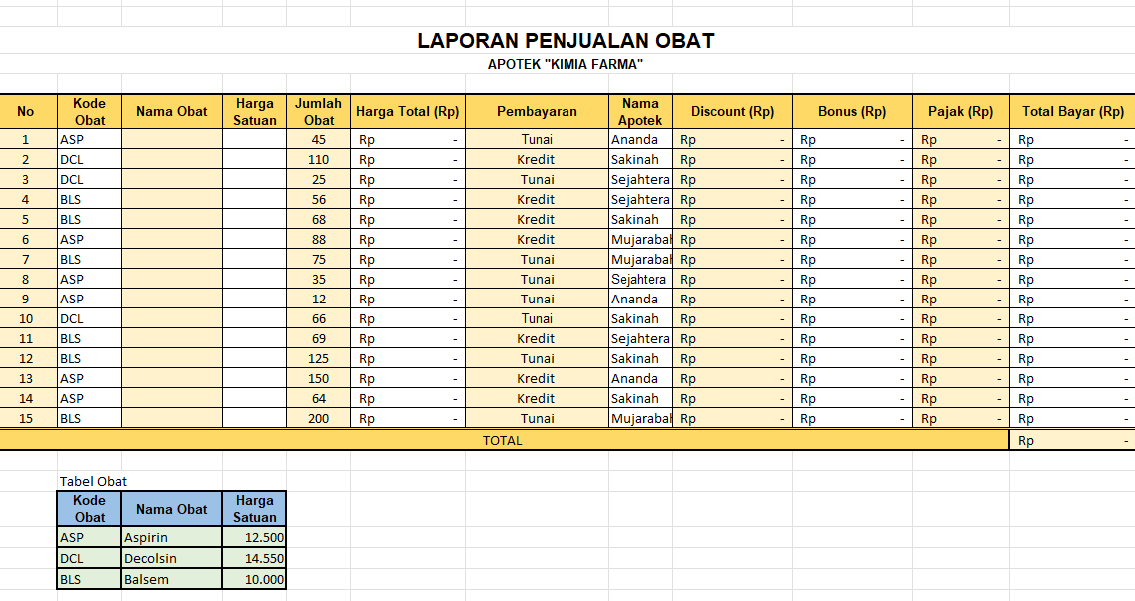
Task: Select the Nama Apotek header cell
Action: pyautogui.click(x=640, y=112)
